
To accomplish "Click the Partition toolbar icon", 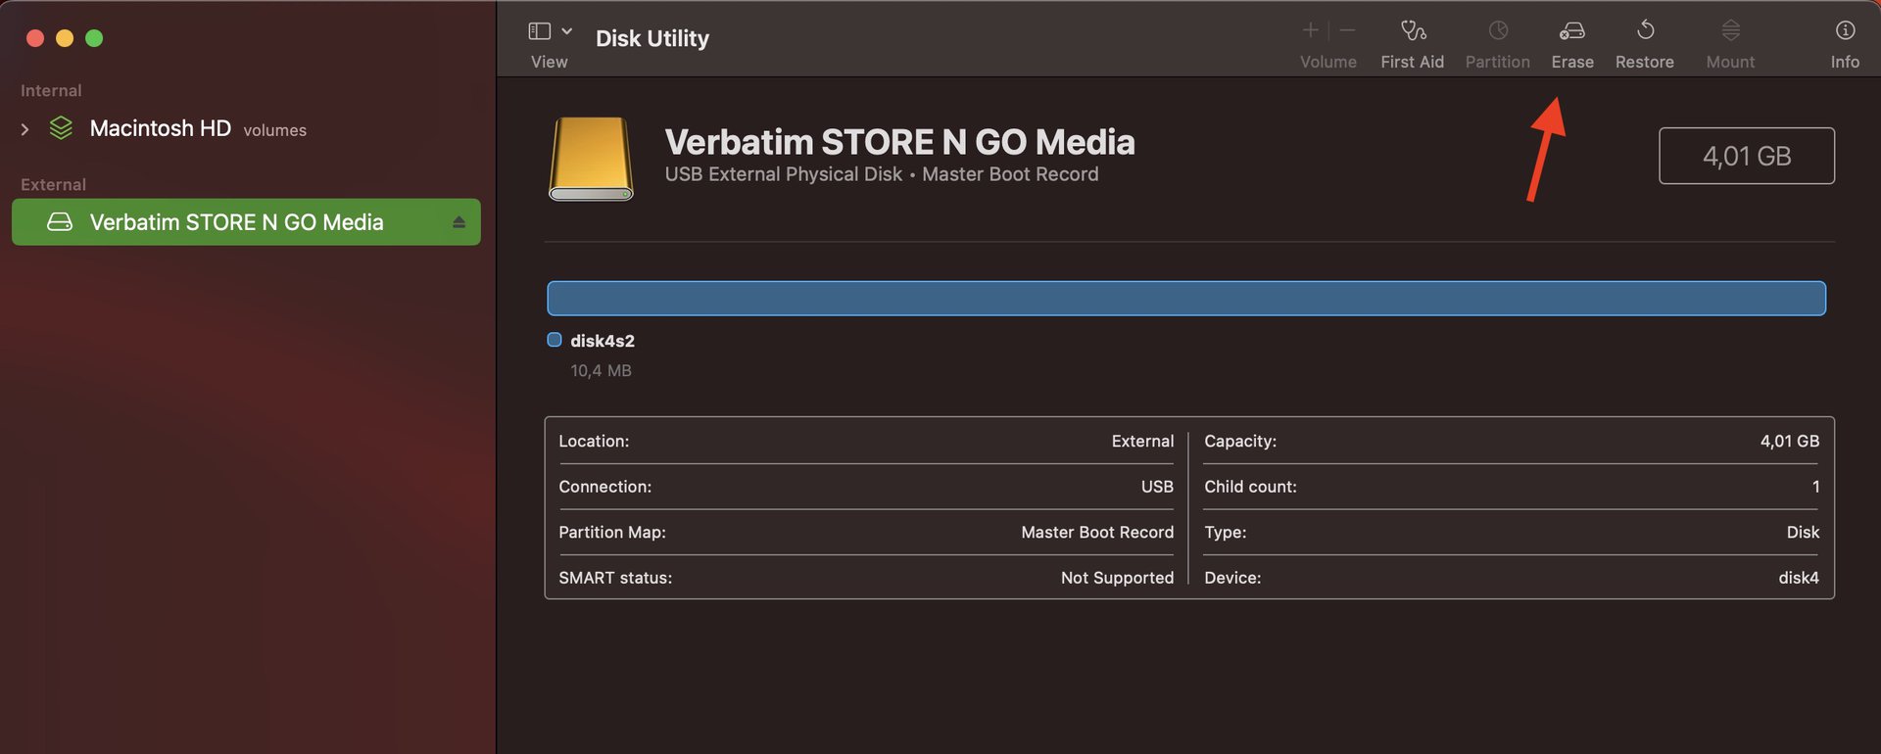I will tap(1498, 31).
